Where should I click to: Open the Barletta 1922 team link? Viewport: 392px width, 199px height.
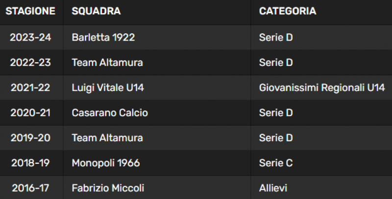click(x=103, y=38)
